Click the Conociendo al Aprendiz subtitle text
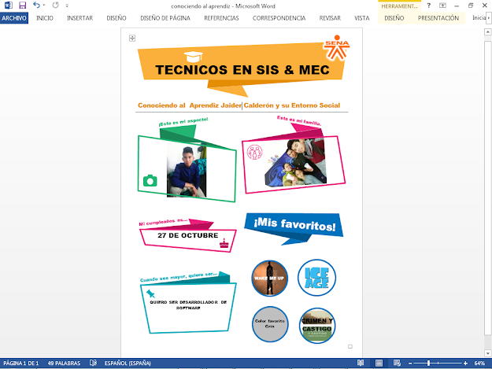492x369 pixels. 239,105
